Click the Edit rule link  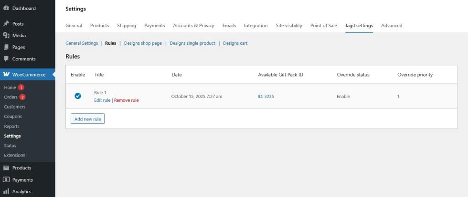[x=102, y=100]
